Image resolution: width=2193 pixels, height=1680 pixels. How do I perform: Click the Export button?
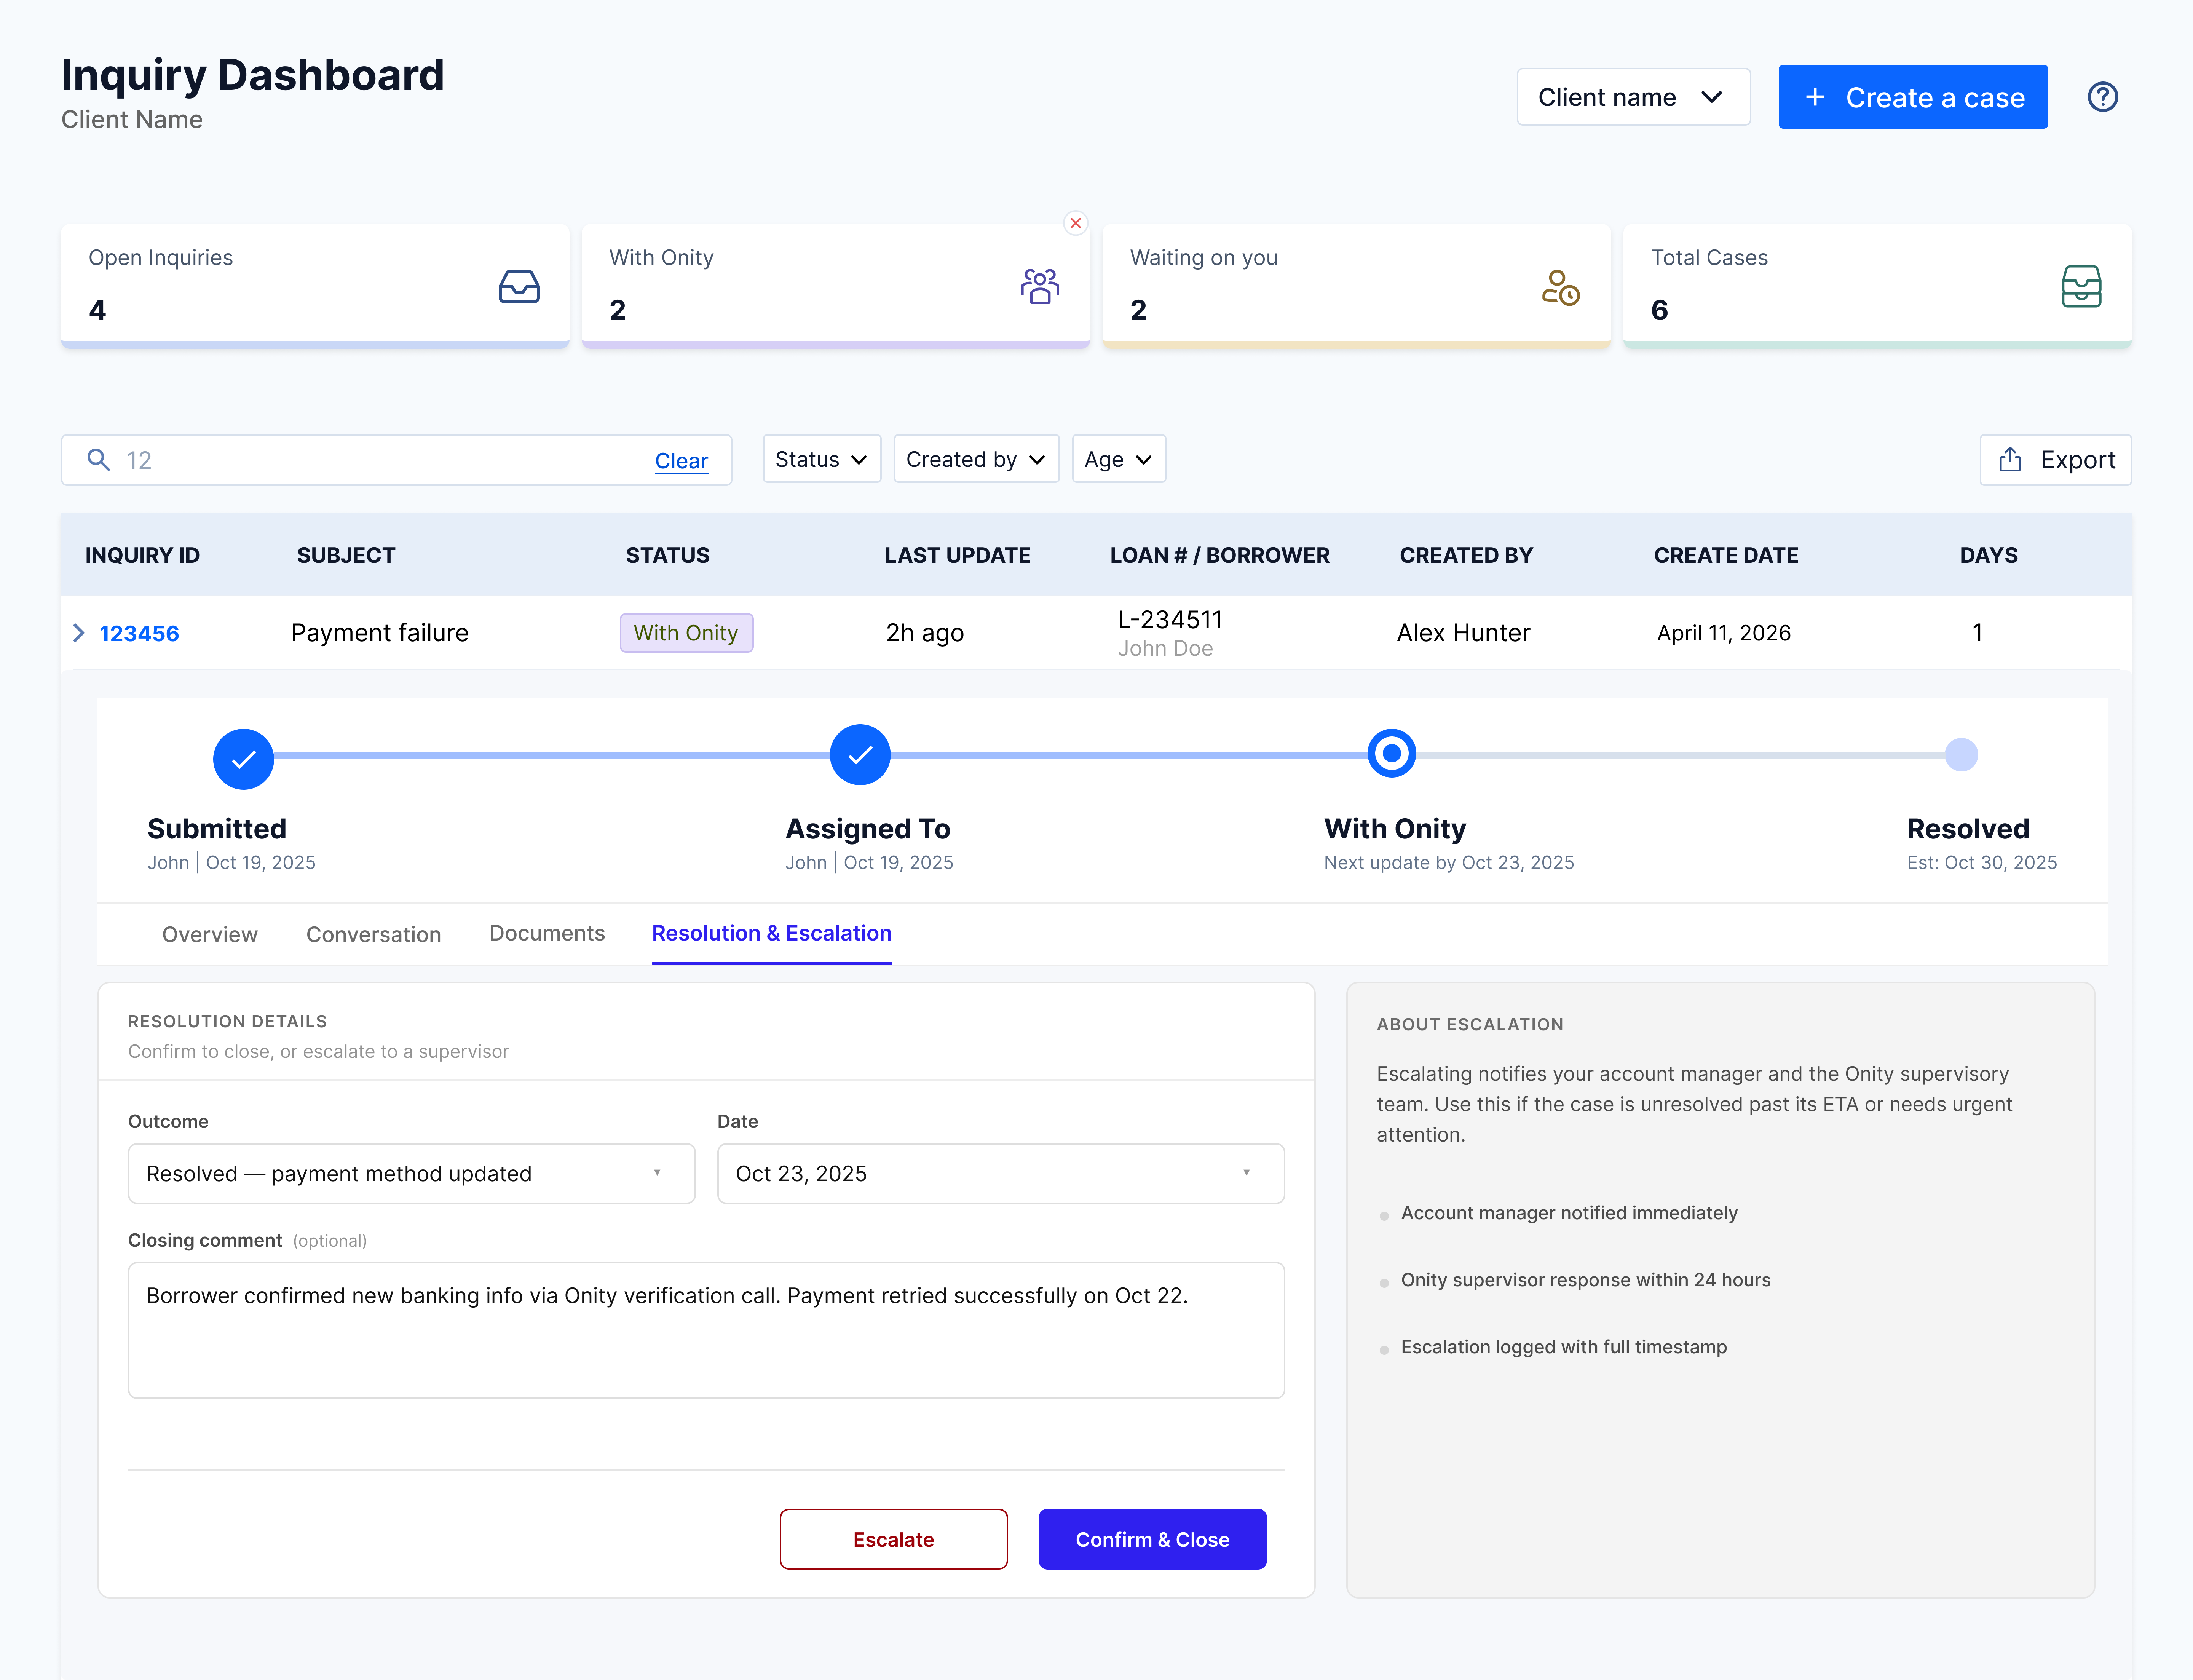(x=2055, y=460)
